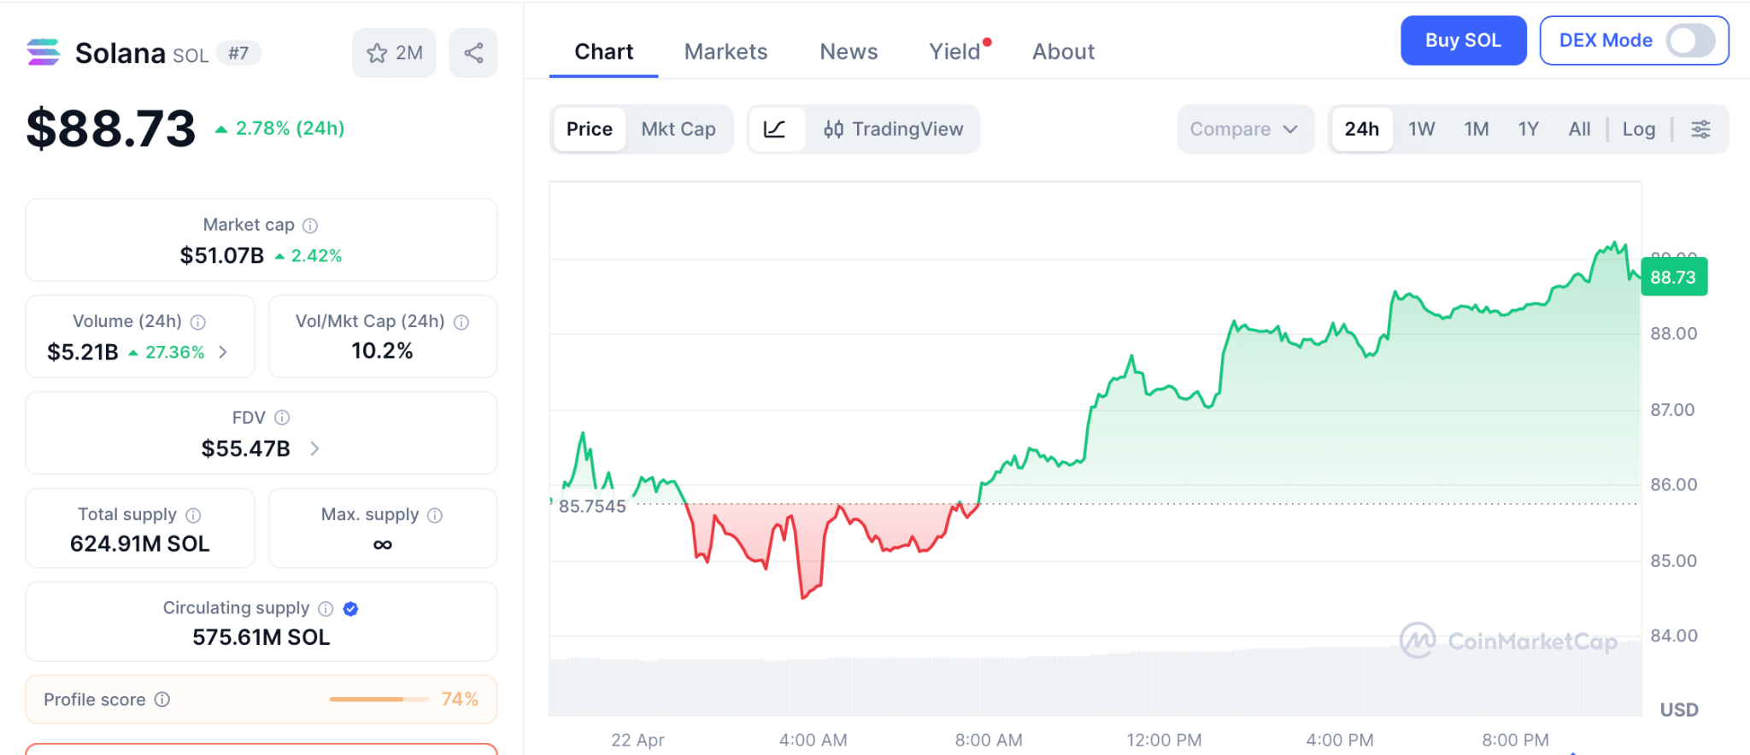The height and width of the screenshot is (755, 1750).
Task: Switch chart to Mkt Cap view
Action: [678, 129]
